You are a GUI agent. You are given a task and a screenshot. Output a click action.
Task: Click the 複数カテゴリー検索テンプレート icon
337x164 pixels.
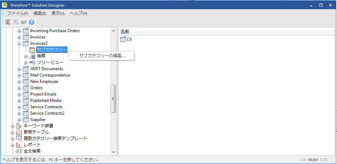coord(19,139)
